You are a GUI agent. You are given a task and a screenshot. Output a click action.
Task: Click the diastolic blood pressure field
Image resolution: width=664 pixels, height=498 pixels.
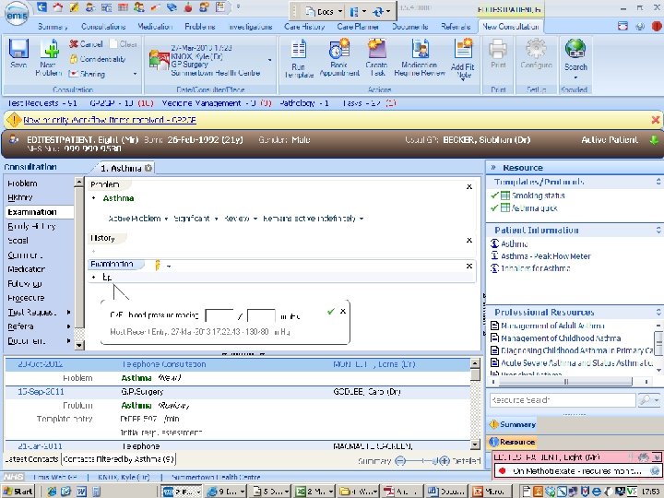[x=261, y=316]
